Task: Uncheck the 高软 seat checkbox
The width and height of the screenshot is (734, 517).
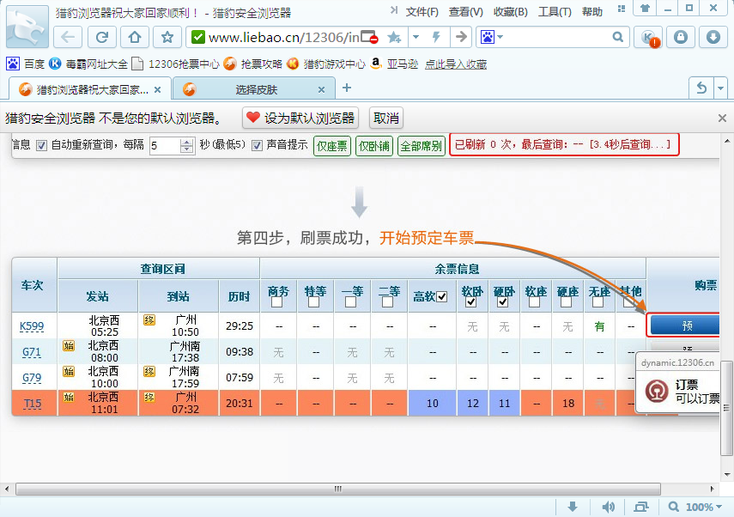Action: (x=440, y=296)
